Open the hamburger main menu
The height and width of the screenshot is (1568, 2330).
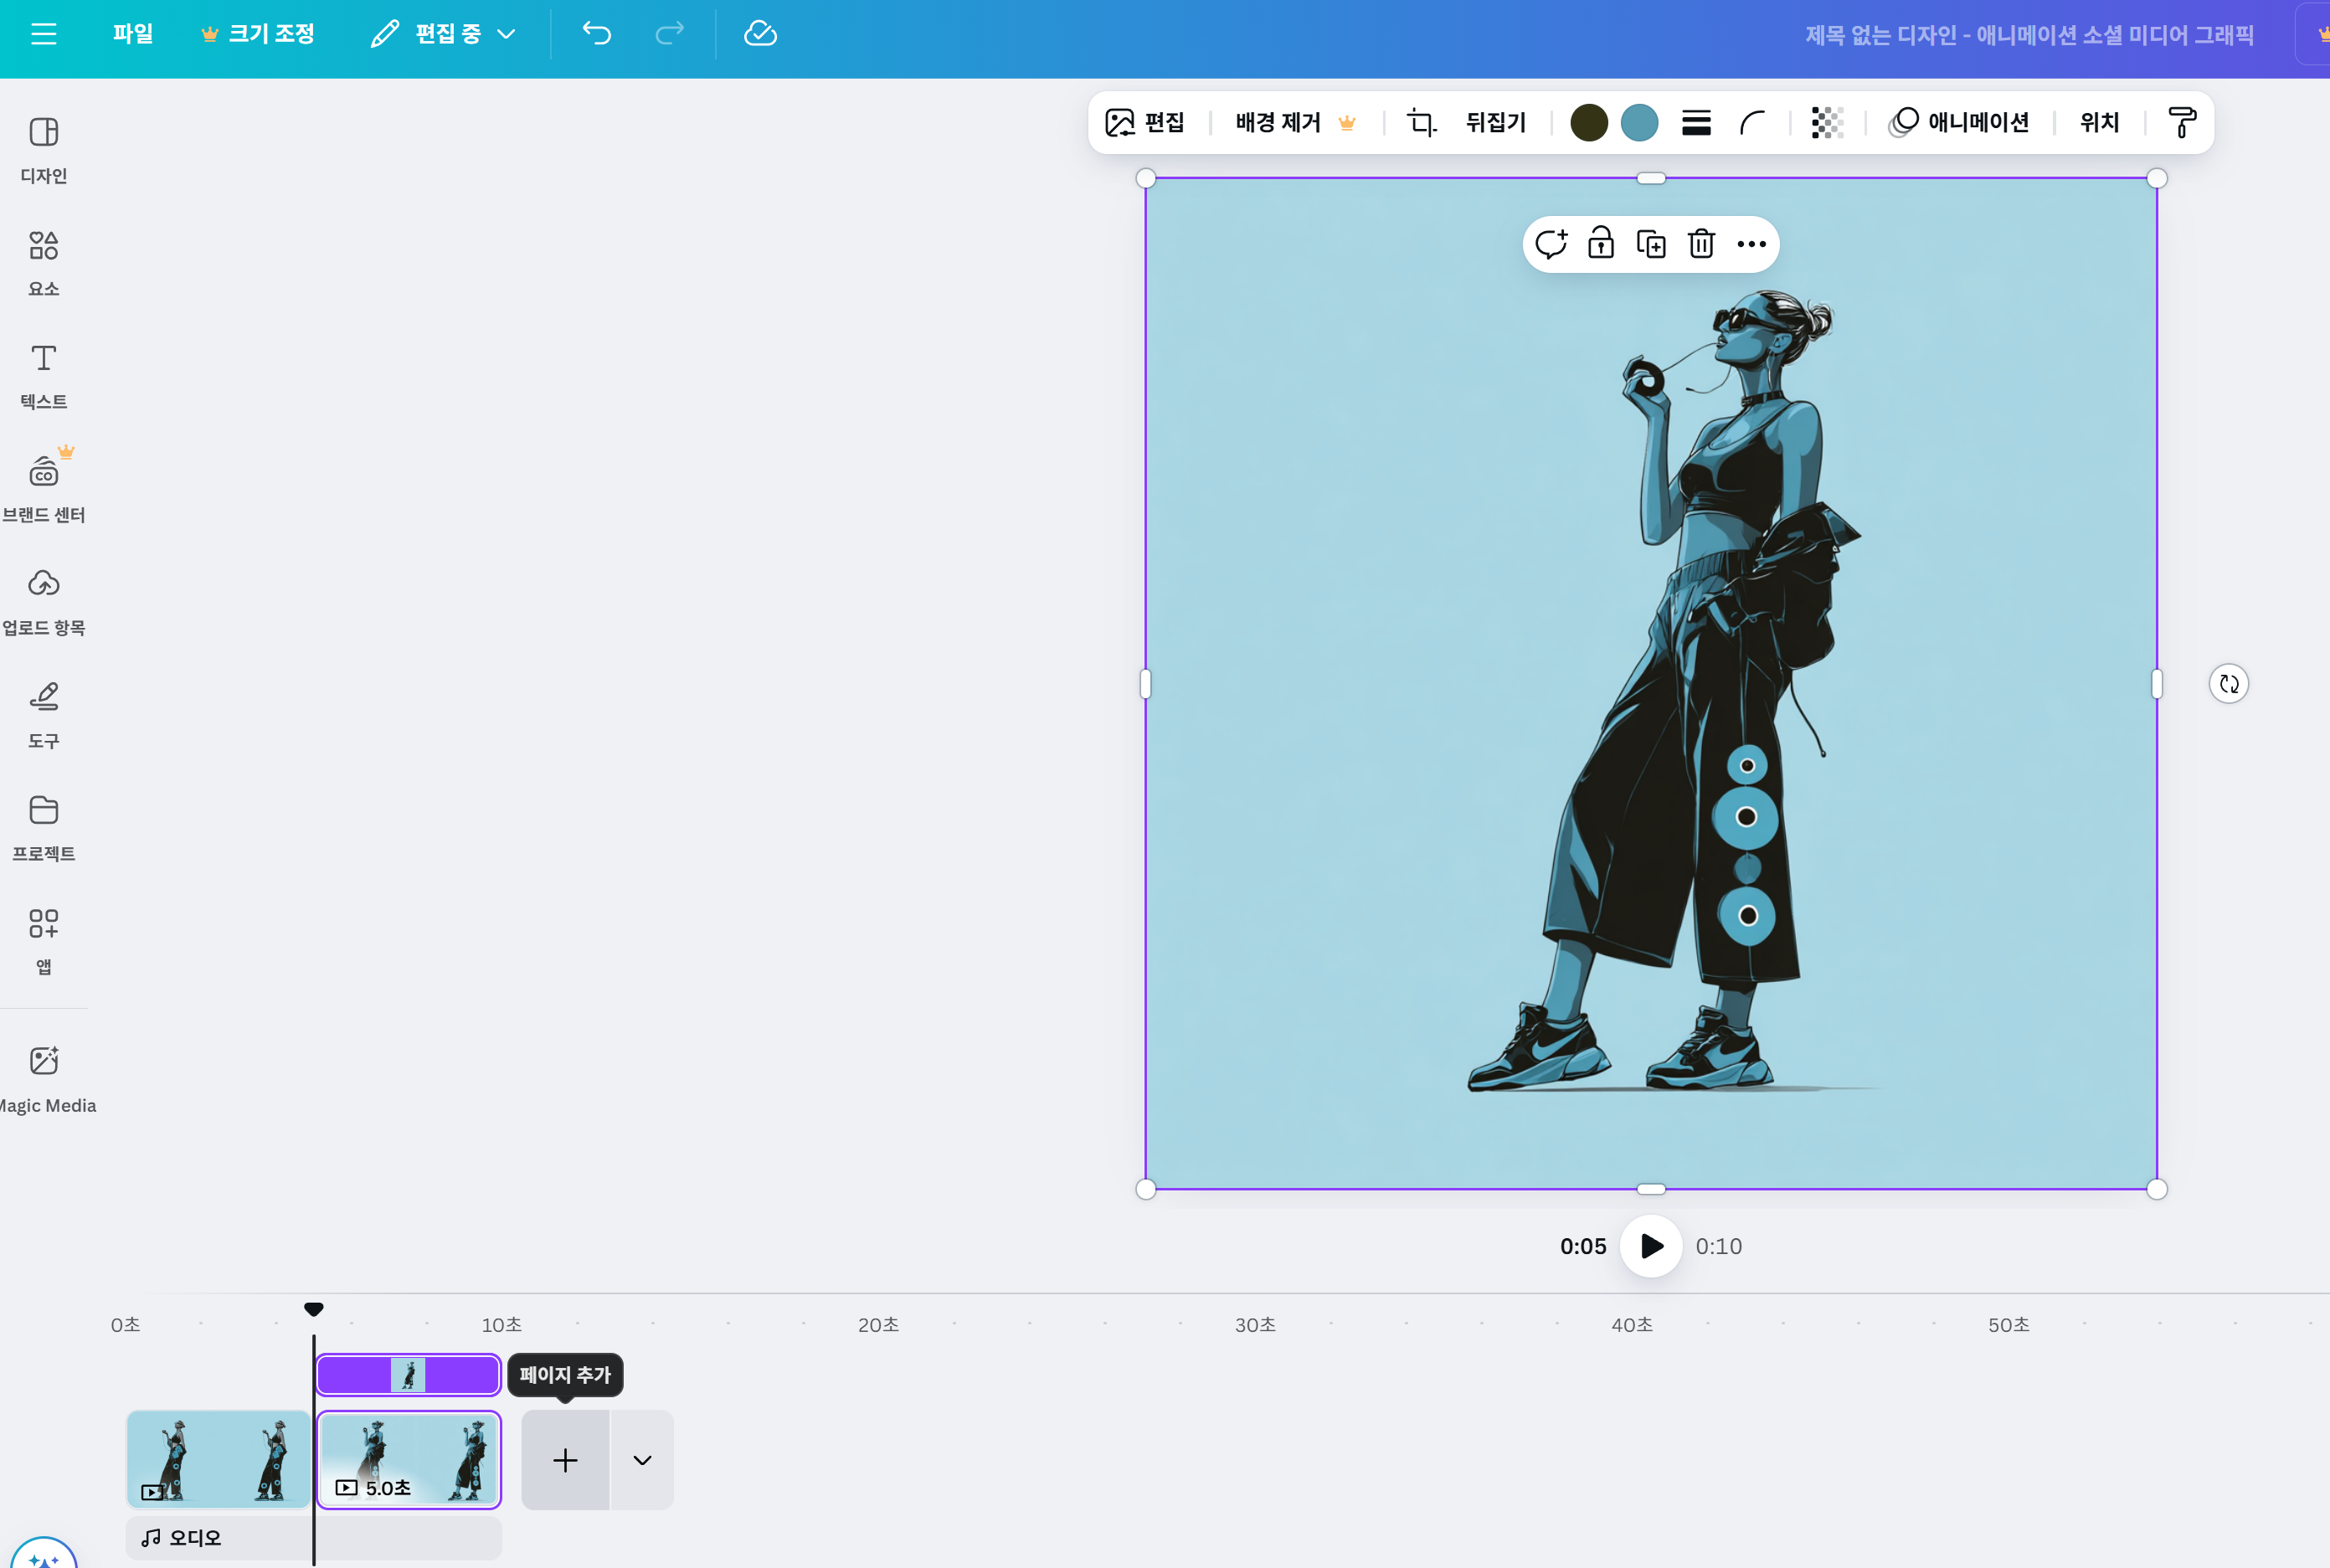[43, 34]
